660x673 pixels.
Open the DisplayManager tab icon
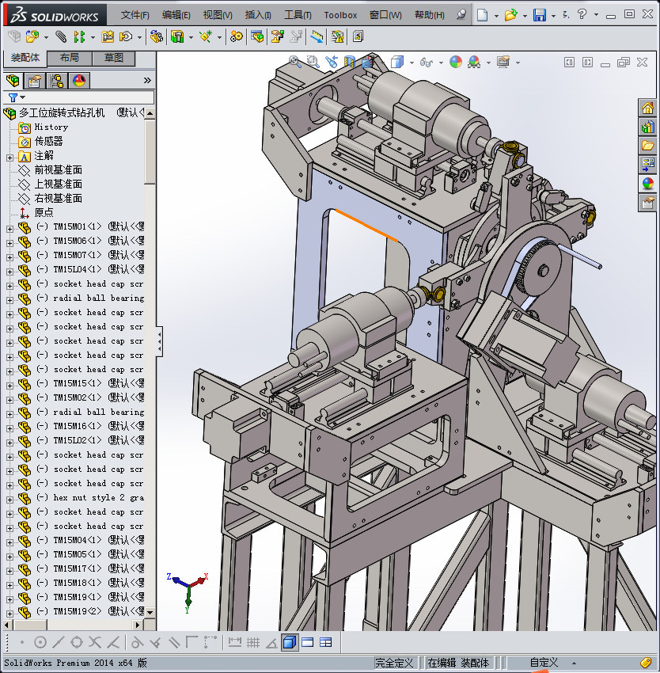(79, 81)
